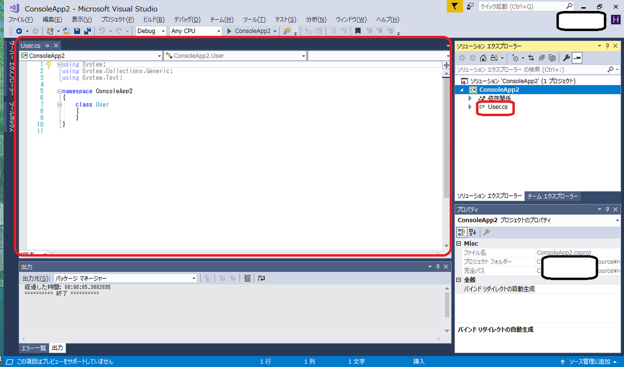Toggle bookmark with the bookmark toolbar icon
The width and height of the screenshot is (624, 367).
click(x=358, y=31)
